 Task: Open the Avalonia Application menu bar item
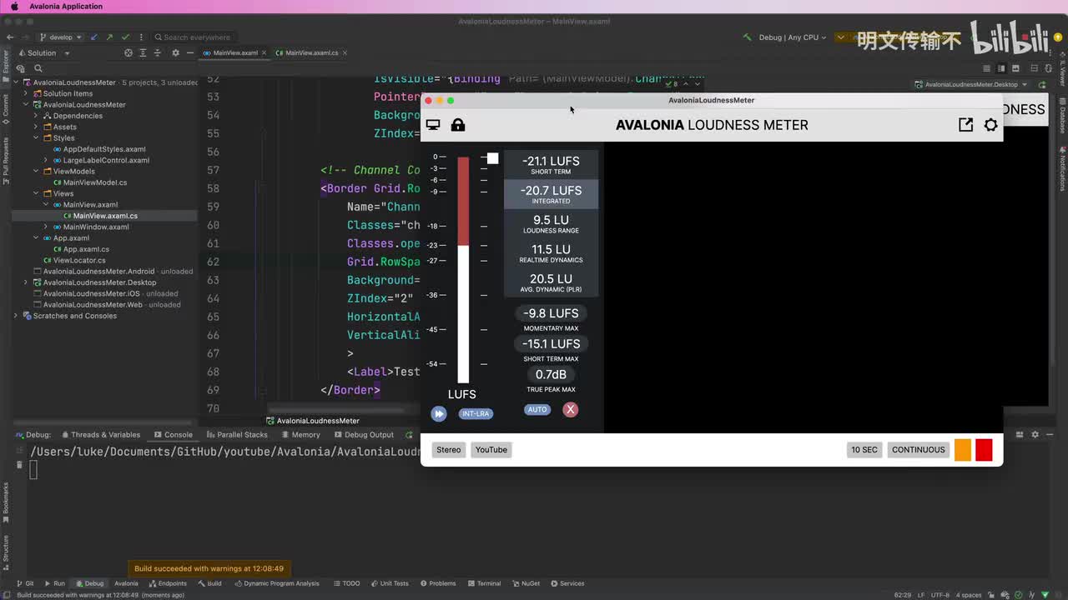(x=66, y=7)
